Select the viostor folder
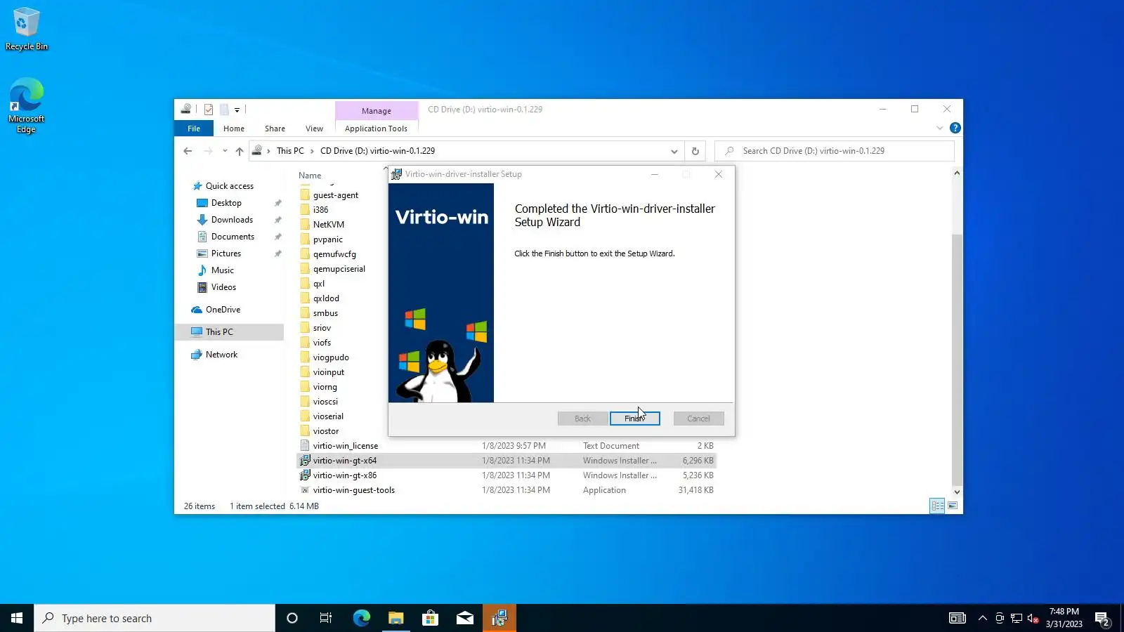1124x632 pixels. point(325,431)
